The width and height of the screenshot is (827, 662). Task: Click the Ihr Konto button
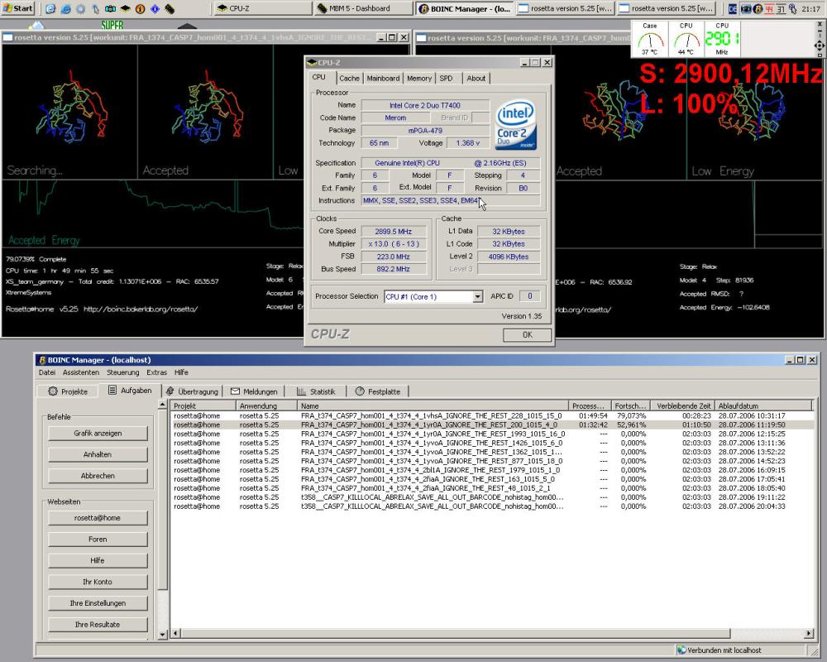coord(98,582)
